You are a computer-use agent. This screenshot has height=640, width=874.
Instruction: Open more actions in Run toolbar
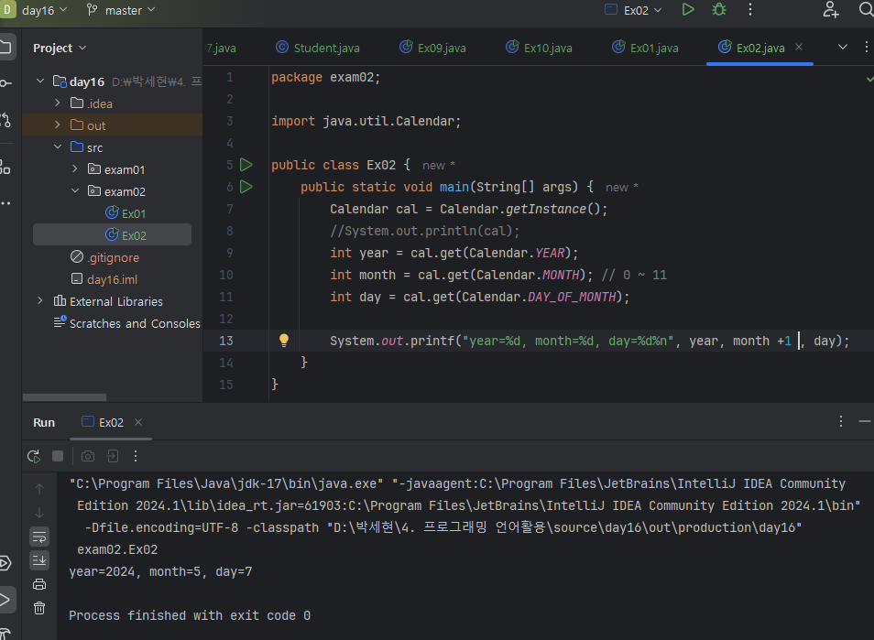(x=136, y=456)
